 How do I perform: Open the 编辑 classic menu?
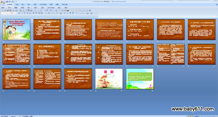[17, 8]
